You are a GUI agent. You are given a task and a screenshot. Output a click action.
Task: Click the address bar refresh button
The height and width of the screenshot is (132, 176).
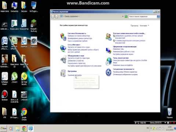(126, 16)
